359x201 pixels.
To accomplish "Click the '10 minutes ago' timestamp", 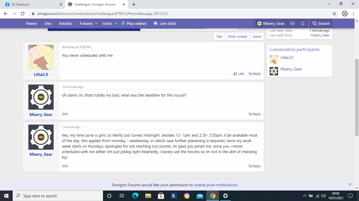I will click(x=73, y=87).
